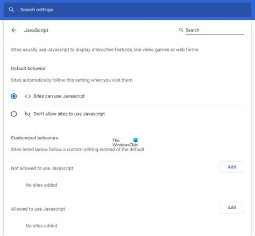Add a site not allowed to use Javascript
This screenshot has height=236, width=255.
tap(232, 167)
